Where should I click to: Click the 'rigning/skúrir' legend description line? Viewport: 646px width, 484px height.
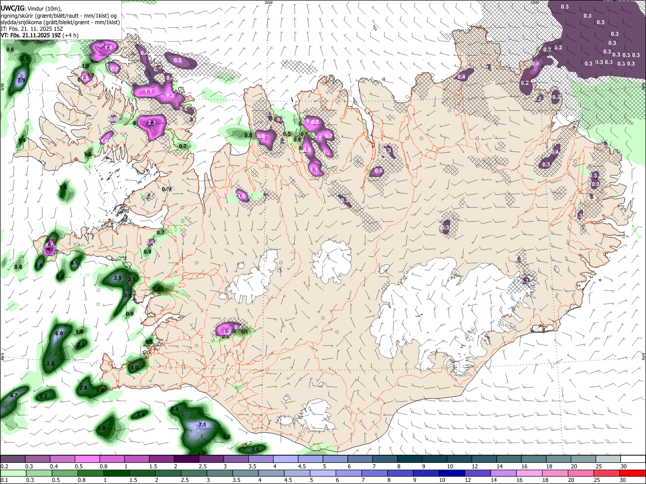[x=59, y=15]
